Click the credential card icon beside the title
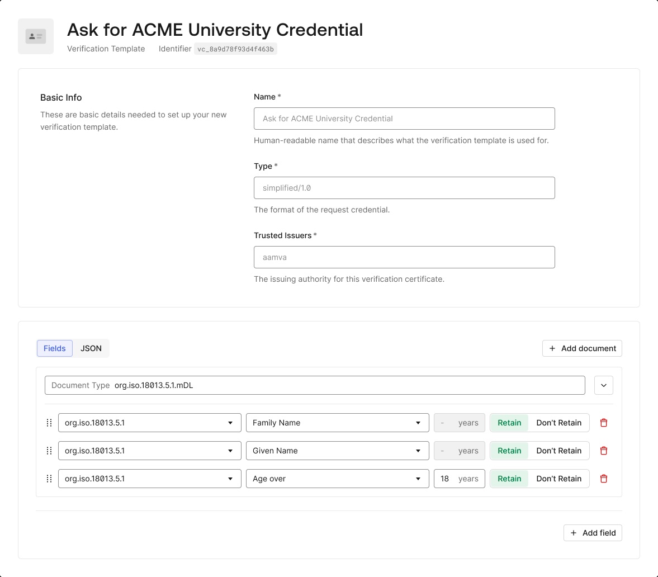The image size is (658, 577). 36,36
